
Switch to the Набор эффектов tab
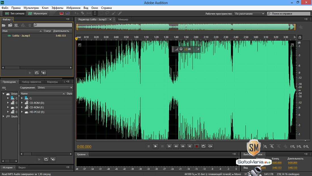coord(31,82)
